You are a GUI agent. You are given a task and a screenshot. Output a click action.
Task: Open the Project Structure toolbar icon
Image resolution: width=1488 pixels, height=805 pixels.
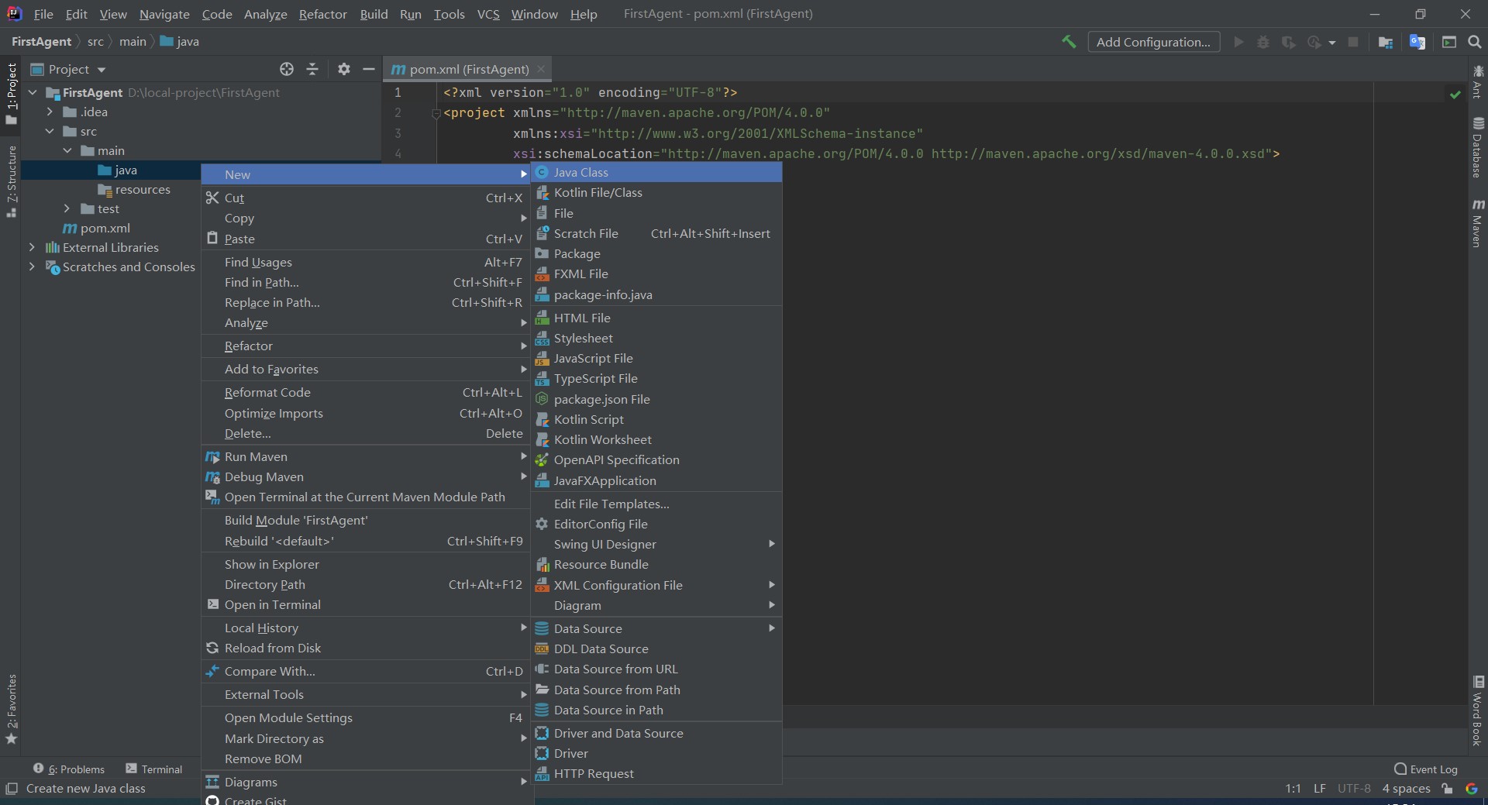coord(1386,42)
